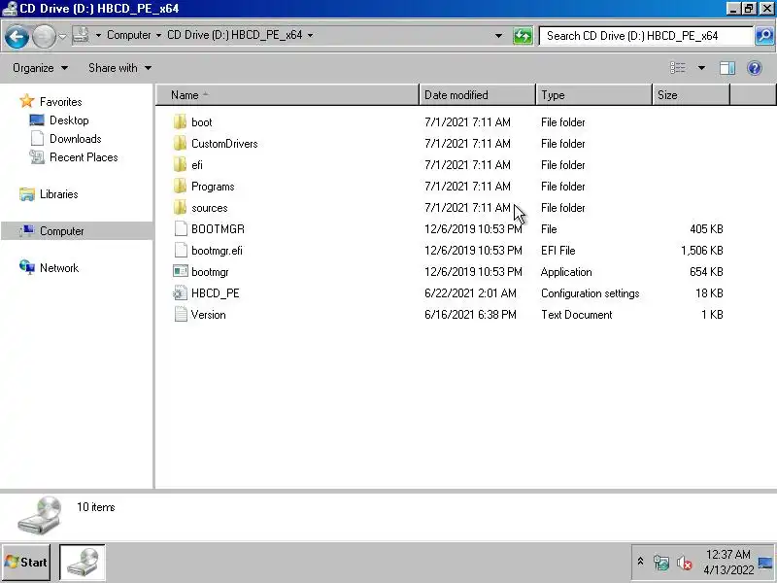Select the BOOTMGR file icon
Viewport: 777px width, 583px height.
point(181,228)
